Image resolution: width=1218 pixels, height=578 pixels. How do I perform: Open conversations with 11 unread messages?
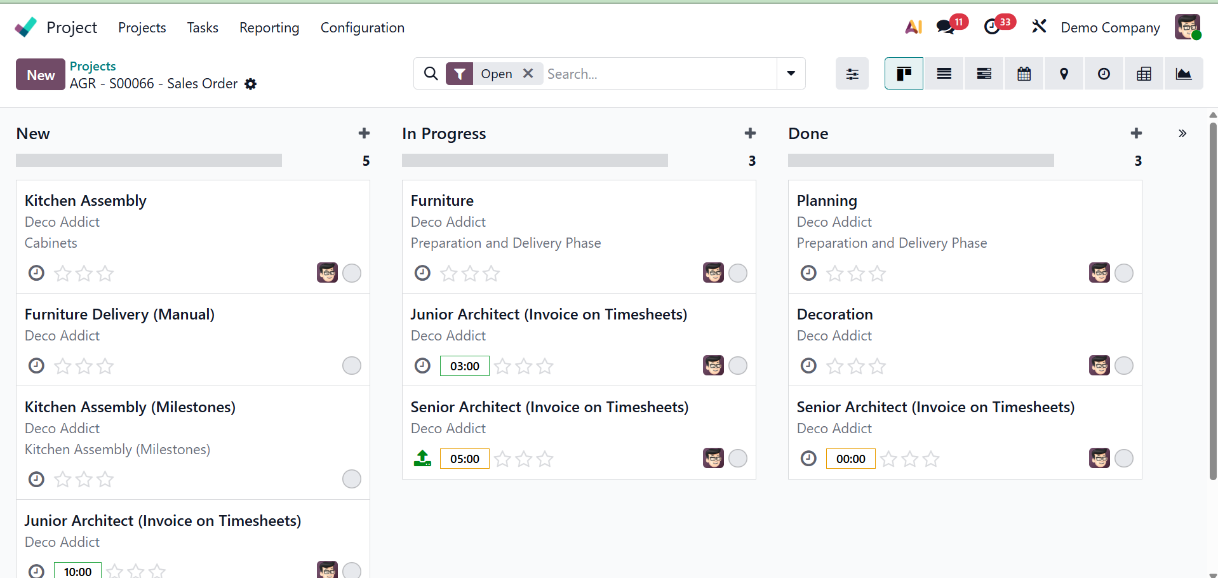click(946, 27)
